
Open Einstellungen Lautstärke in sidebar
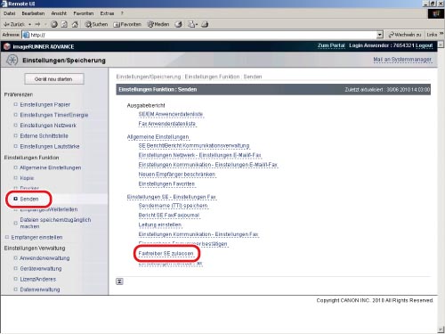coord(50,146)
